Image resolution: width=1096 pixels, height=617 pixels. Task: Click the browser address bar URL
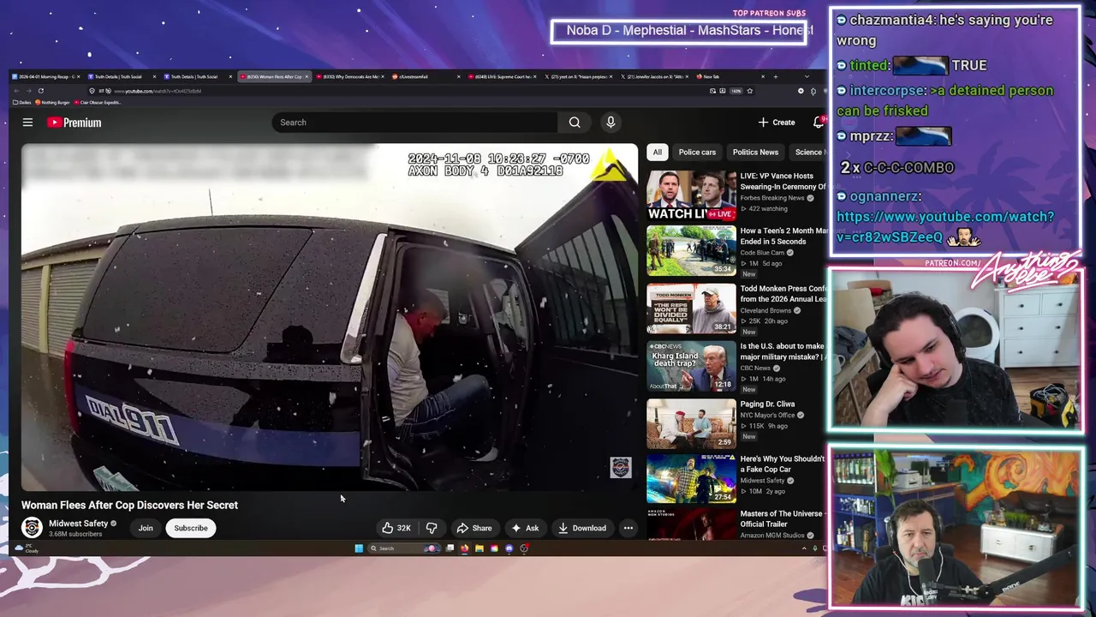pyautogui.click(x=157, y=91)
